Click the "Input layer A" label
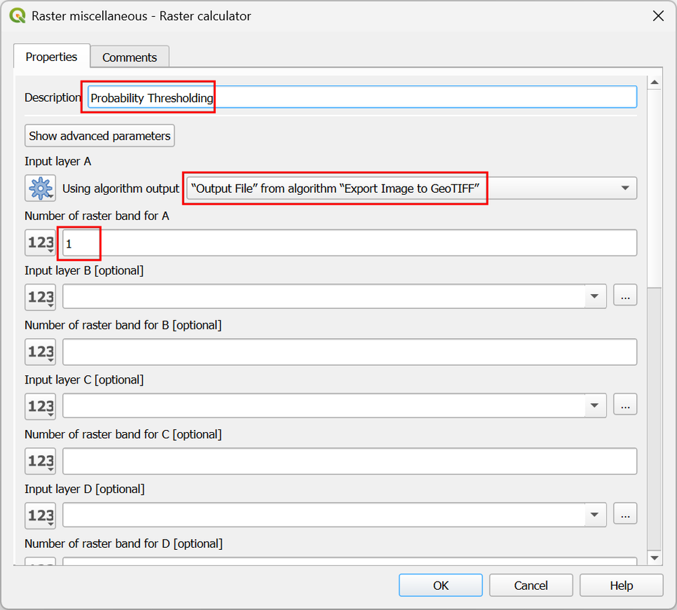The image size is (677, 610). pyautogui.click(x=58, y=162)
